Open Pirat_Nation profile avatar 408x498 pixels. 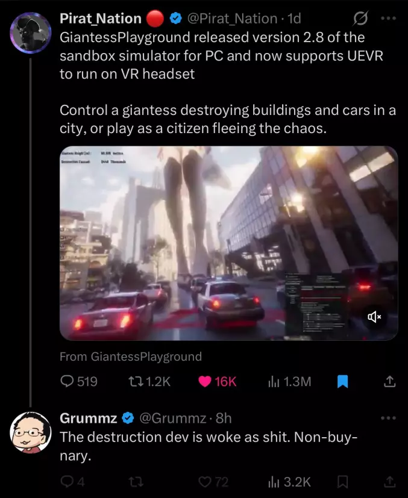pyautogui.click(x=31, y=33)
